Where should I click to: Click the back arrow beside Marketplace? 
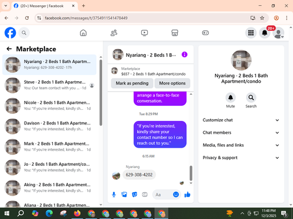click(9, 49)
